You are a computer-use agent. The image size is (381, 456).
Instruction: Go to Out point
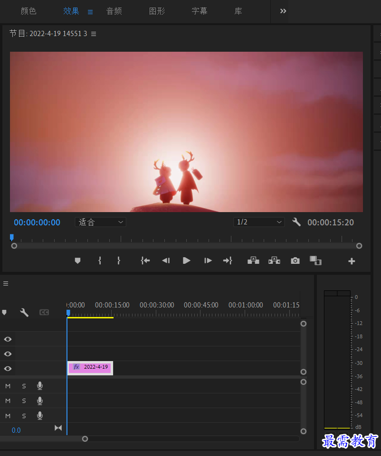(x=228, y=261)
